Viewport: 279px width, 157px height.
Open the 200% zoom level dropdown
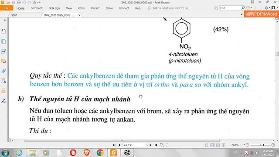(245, 145)
